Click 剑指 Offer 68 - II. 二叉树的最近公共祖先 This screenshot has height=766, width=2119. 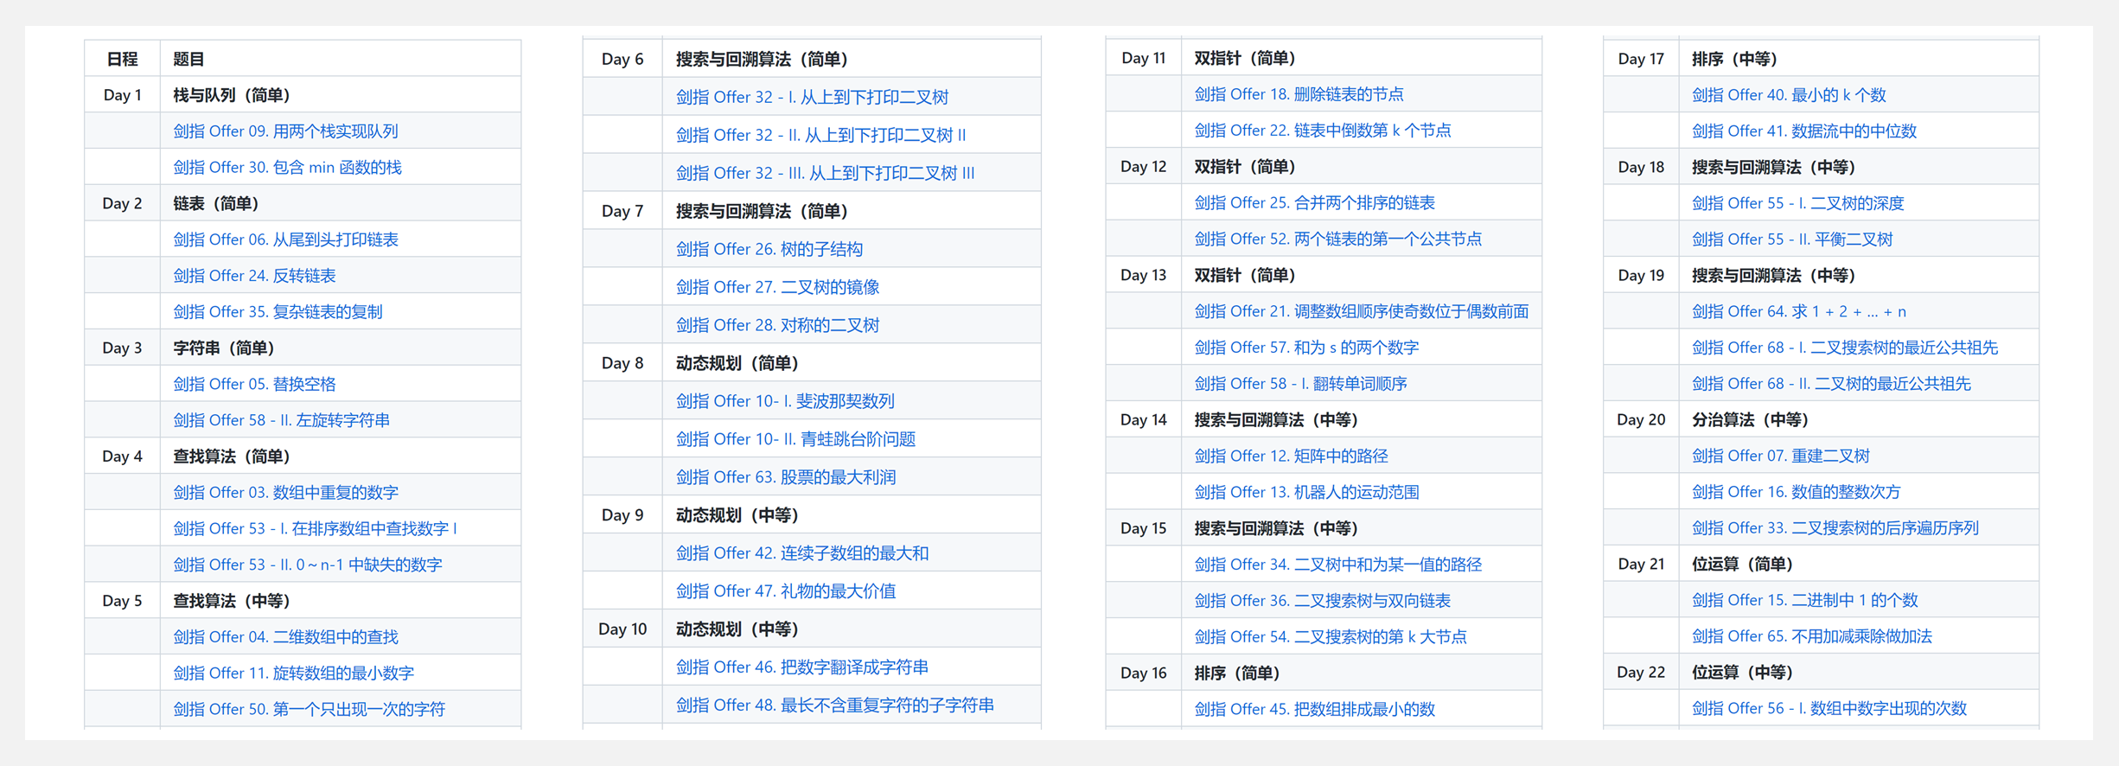pyautogui.click(x=1831, y=384)
